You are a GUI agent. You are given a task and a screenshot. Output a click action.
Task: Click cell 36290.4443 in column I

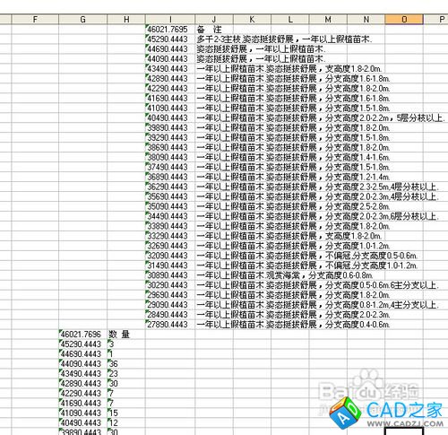point(170,187)
